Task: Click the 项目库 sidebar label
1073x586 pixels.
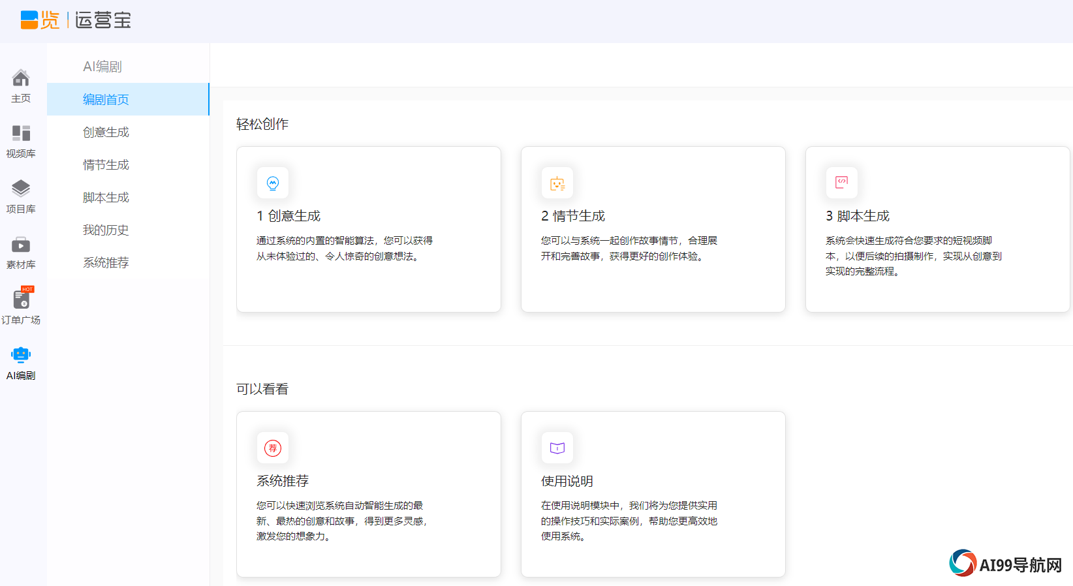Action: click(x=21, y=209)
